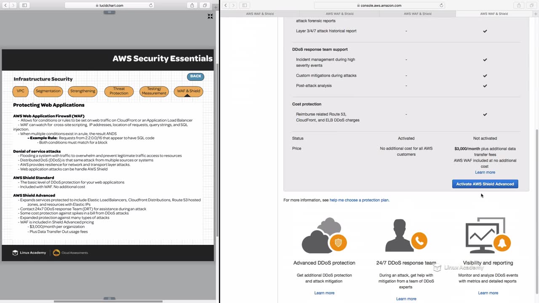Click 'No additional cost for all AWS customers'
Viewport: 539px width, 303px height.
406,151
